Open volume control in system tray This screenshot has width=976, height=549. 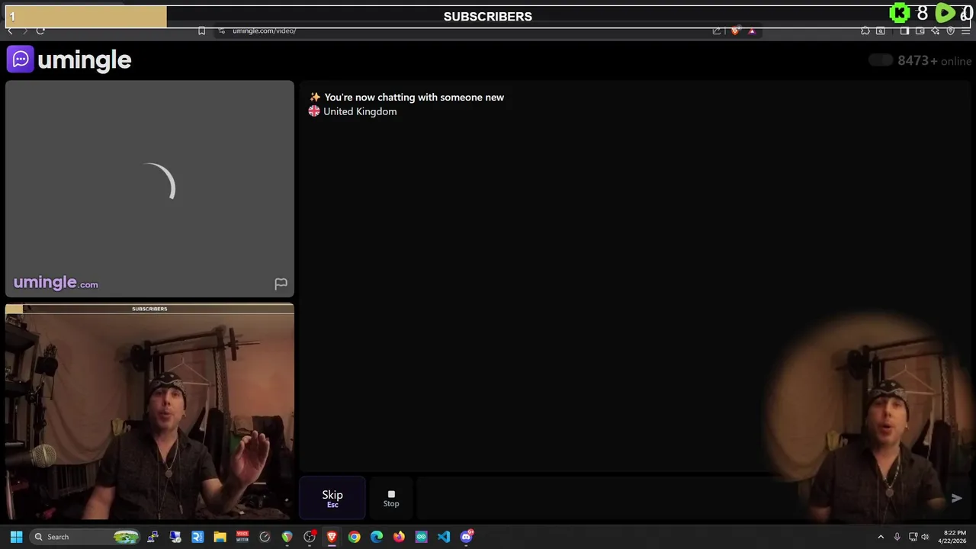point(925,537)
